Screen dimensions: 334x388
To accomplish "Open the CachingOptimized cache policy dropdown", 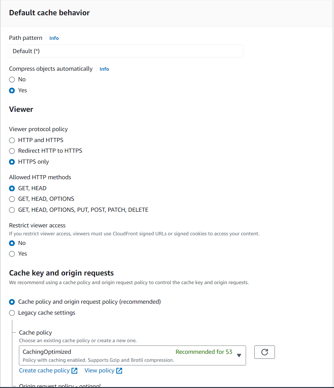I will click(x=132, y=355).
